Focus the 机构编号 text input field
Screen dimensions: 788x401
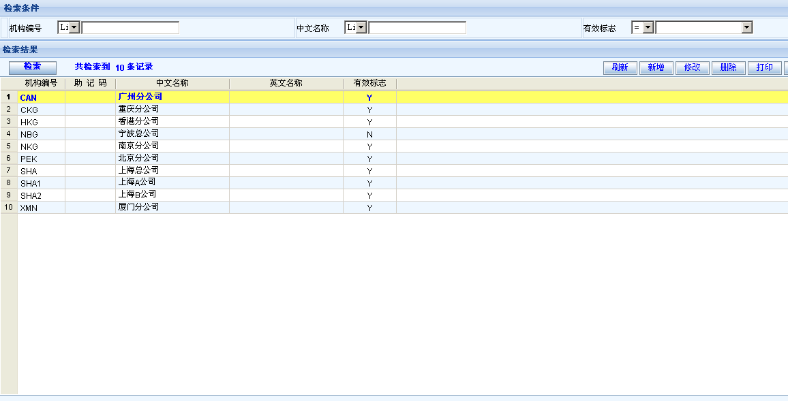[x=130, y=27]
